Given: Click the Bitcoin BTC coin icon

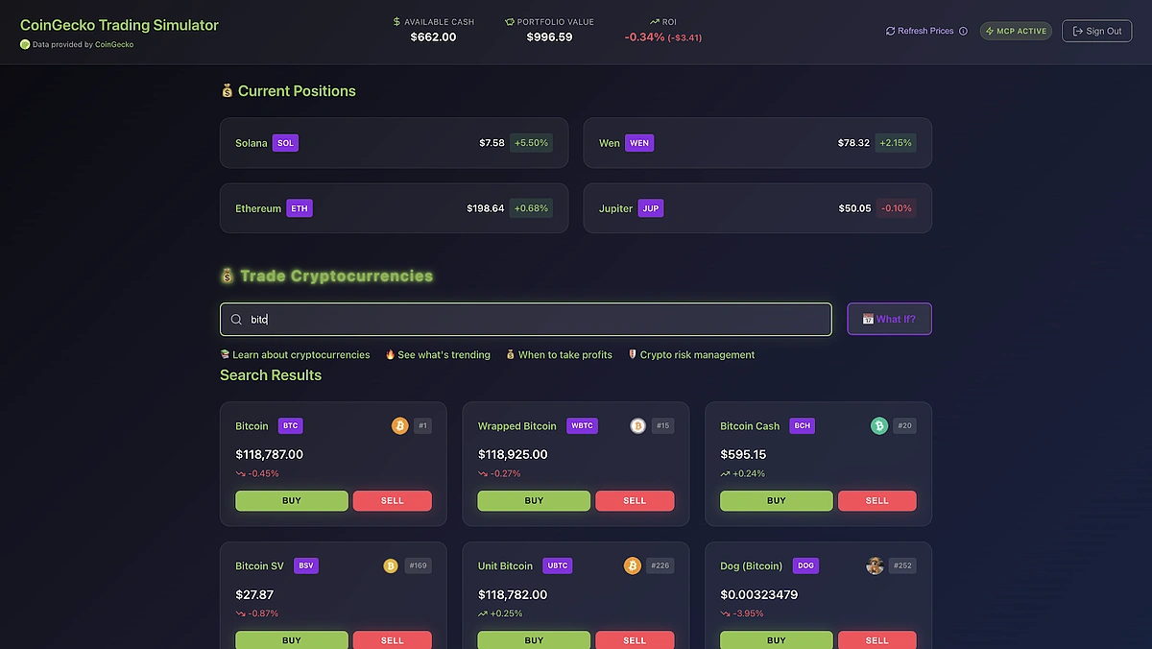Looking at the screenshot, I should click(400, 424).
